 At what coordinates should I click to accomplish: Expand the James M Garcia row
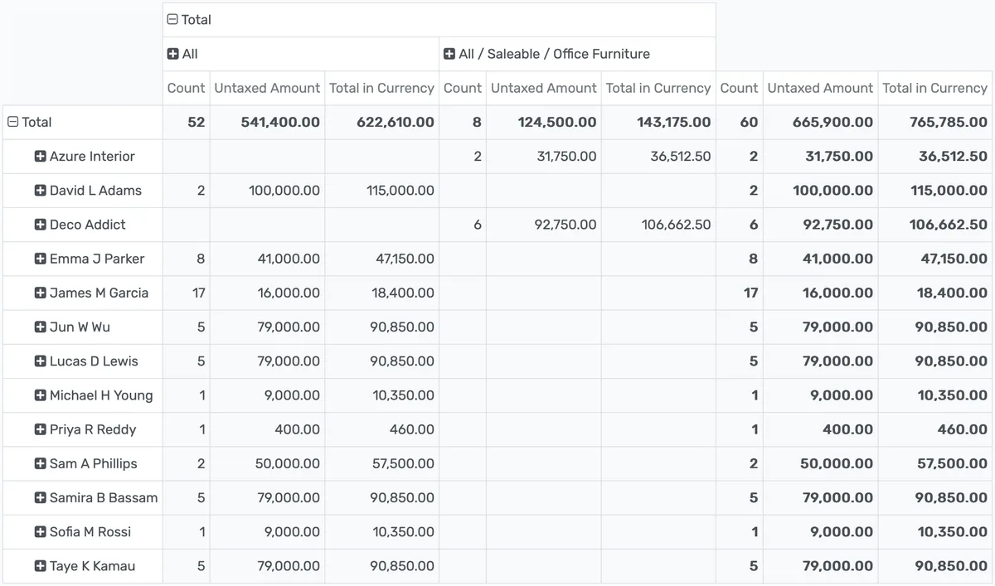39,292
